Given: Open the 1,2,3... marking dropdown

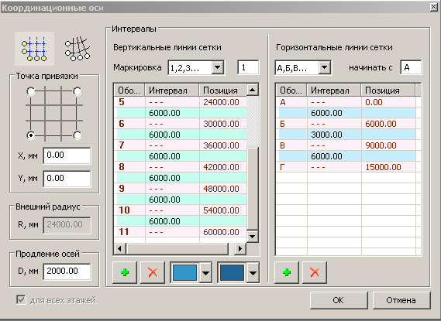Looking at the screenshot, I should pyautogui.click(x=218, y=67).
